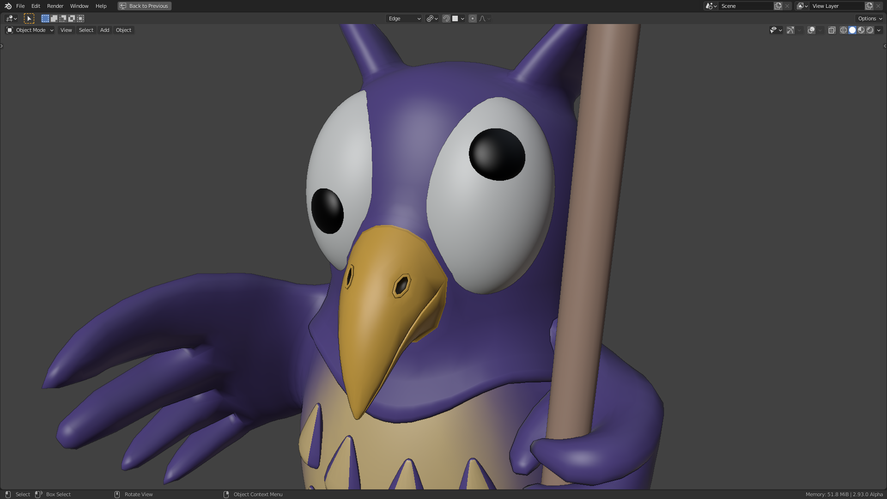Click new scene icon next to Scene field
The height and width of the screenshot is (499, 887).
pos(778,6)
